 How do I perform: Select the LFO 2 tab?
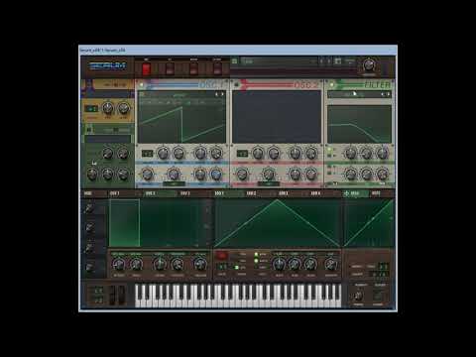click(252, 193)
